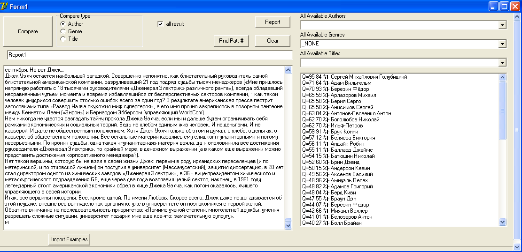Click the results list scroll-up arrow
Image resolution: width=522 pixels, height=252 pixels.
click(x=503, y=77)
